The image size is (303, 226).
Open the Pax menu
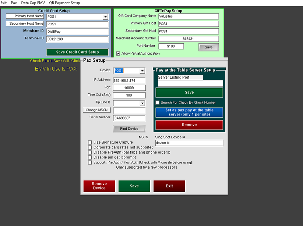click(14, 3)
